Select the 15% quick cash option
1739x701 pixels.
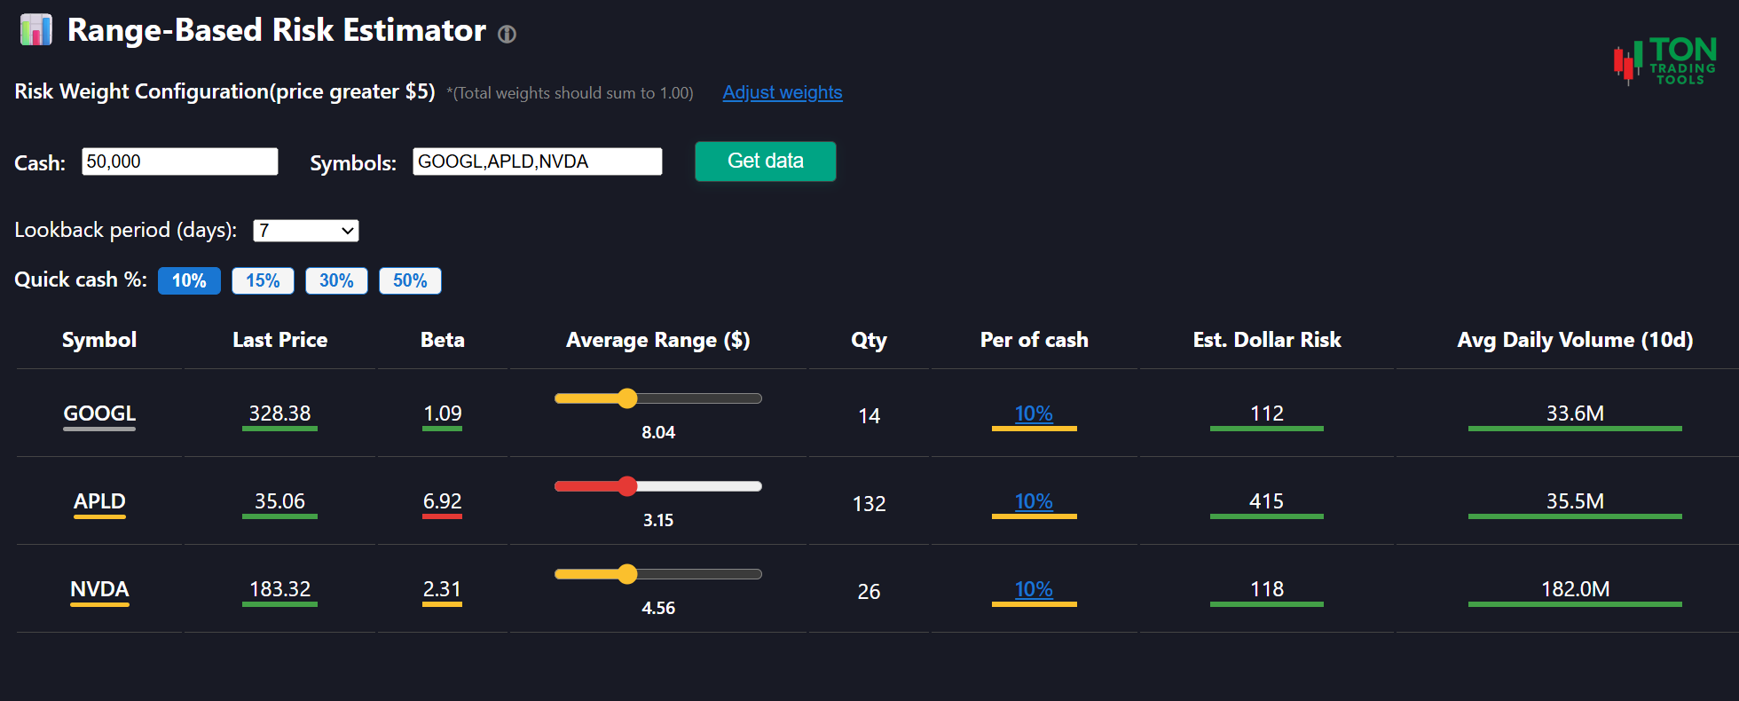click(263, 280)
